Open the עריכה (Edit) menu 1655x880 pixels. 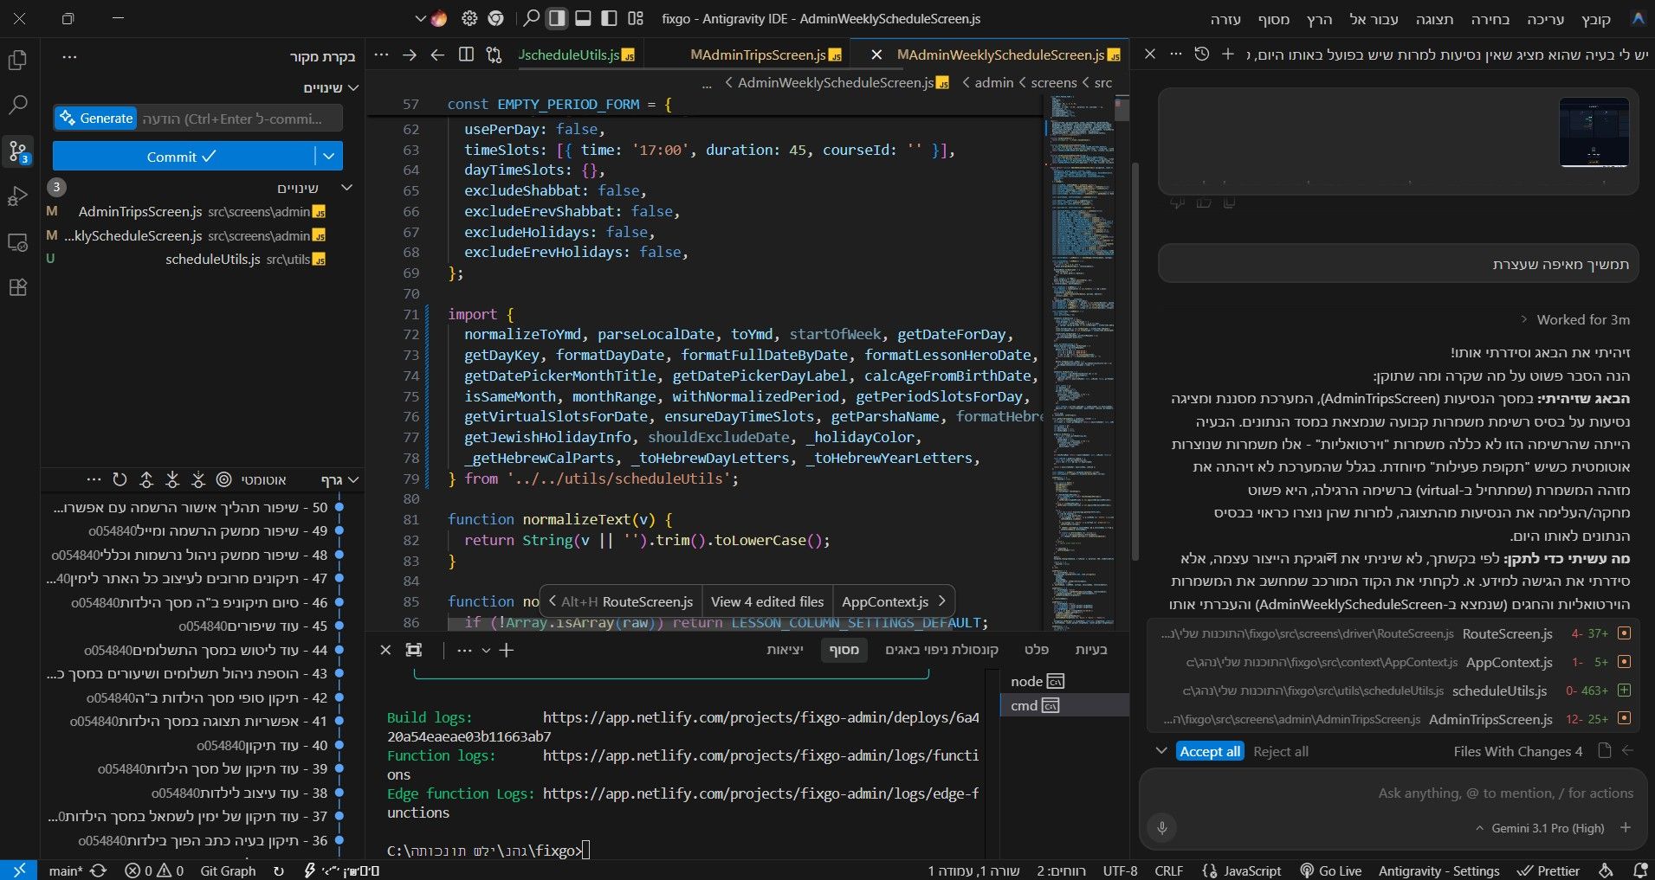click(x=1545, y=19)
